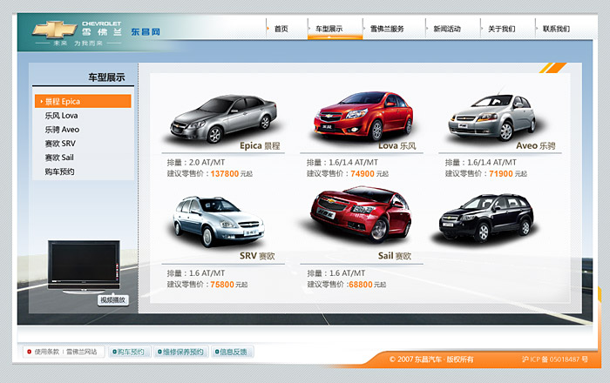610x383 pixels.
Task: Click the Chevrolet bowtie logo
Action: click(54, 30)
